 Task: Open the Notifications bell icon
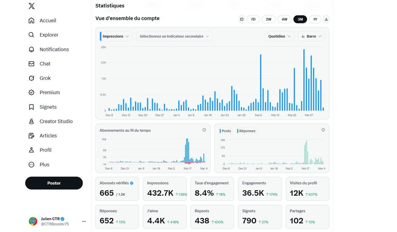coord(31,49)
